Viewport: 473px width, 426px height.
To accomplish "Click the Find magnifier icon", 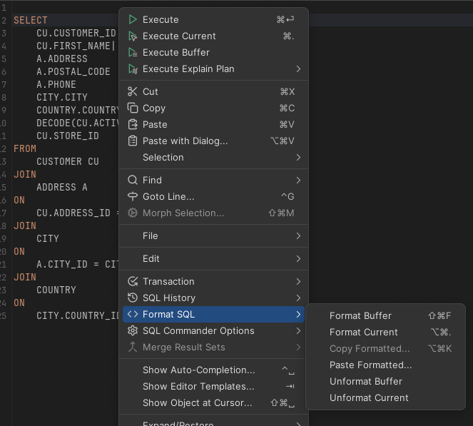I will [132, 180].
